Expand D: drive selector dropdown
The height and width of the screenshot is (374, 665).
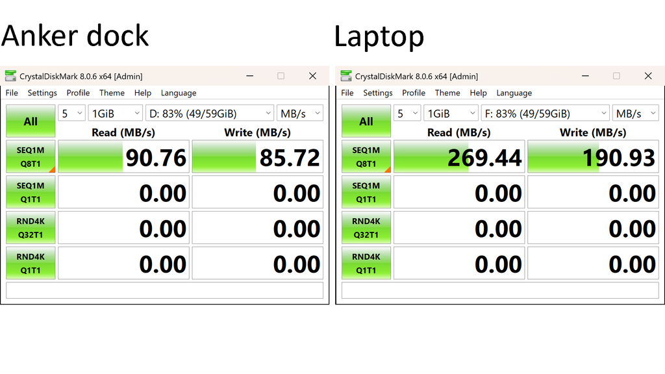coord(210,113)
